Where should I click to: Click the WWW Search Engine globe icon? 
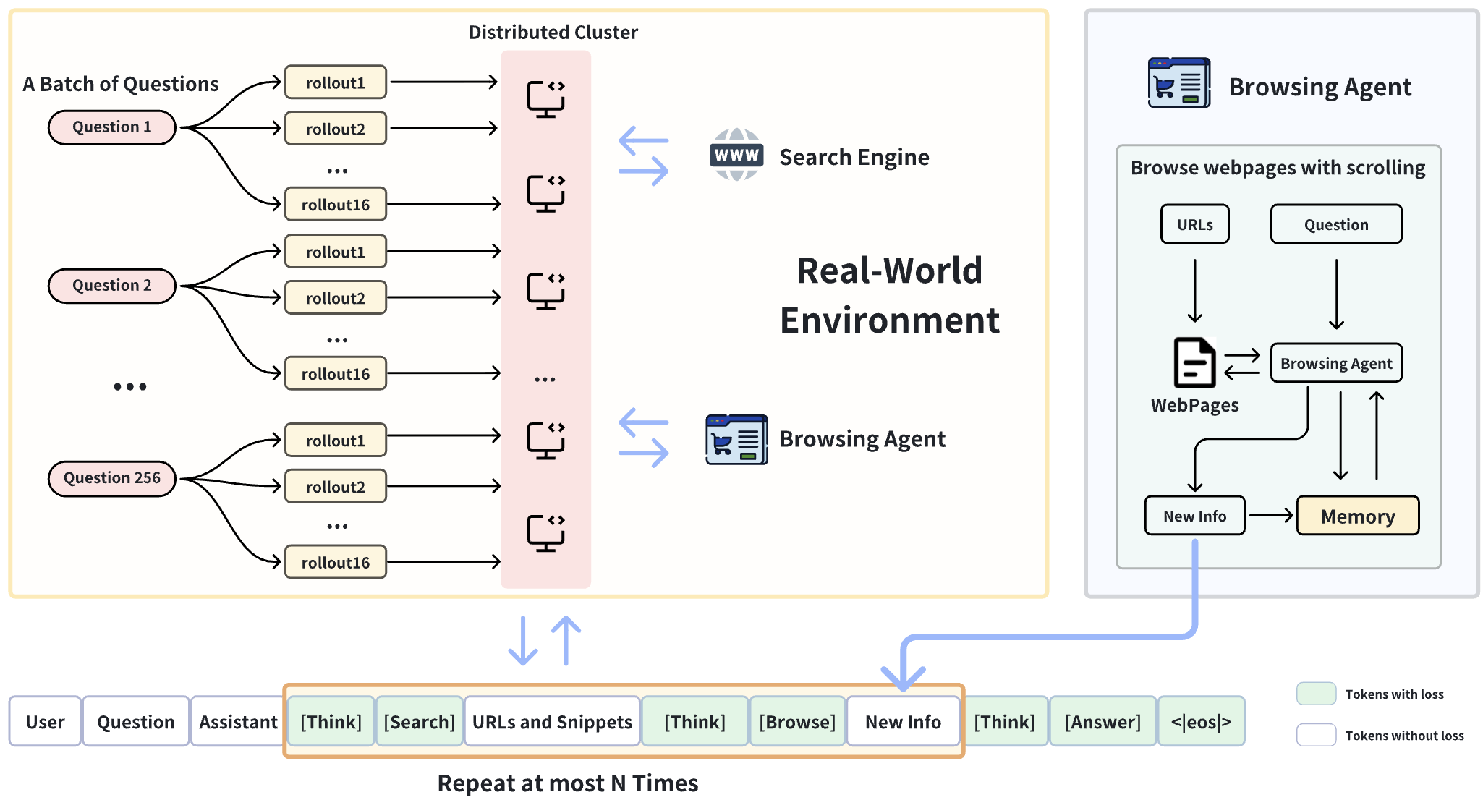pos(736,155)
